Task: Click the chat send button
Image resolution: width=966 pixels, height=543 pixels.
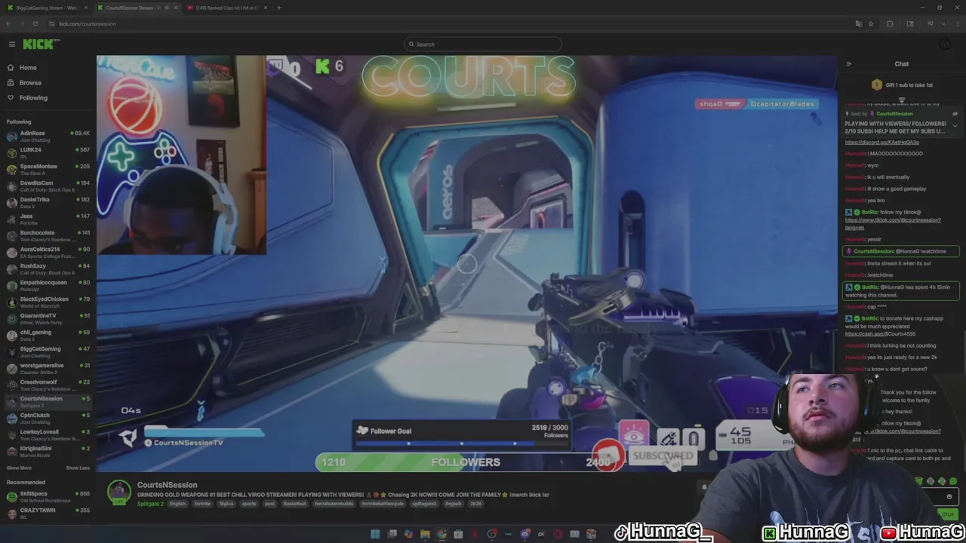Action: pyautogui.click(x=948, y=514)
